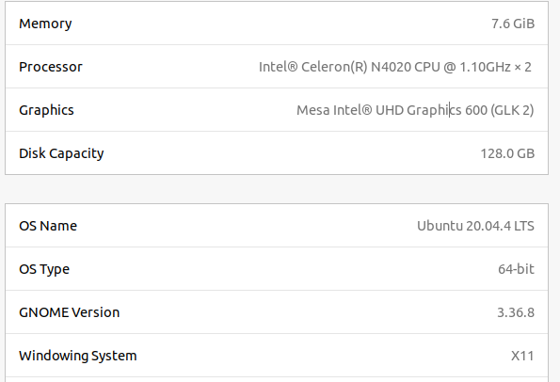Click the Disk Capacity label
This screenshot has width=560, height=382.
(x=61, y=153)
